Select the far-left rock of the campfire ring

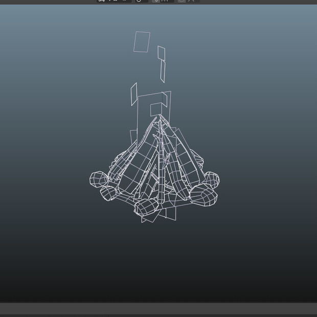click(98, 179)
